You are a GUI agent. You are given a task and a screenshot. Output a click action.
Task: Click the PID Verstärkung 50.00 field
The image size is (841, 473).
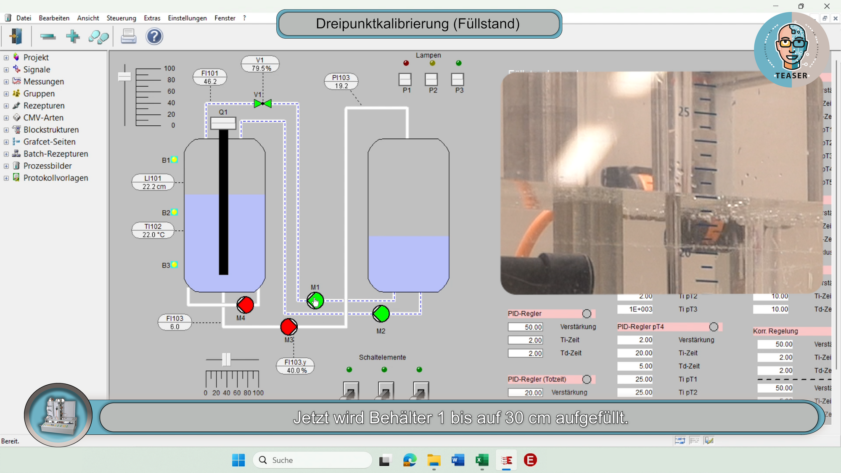pos(525,327)
